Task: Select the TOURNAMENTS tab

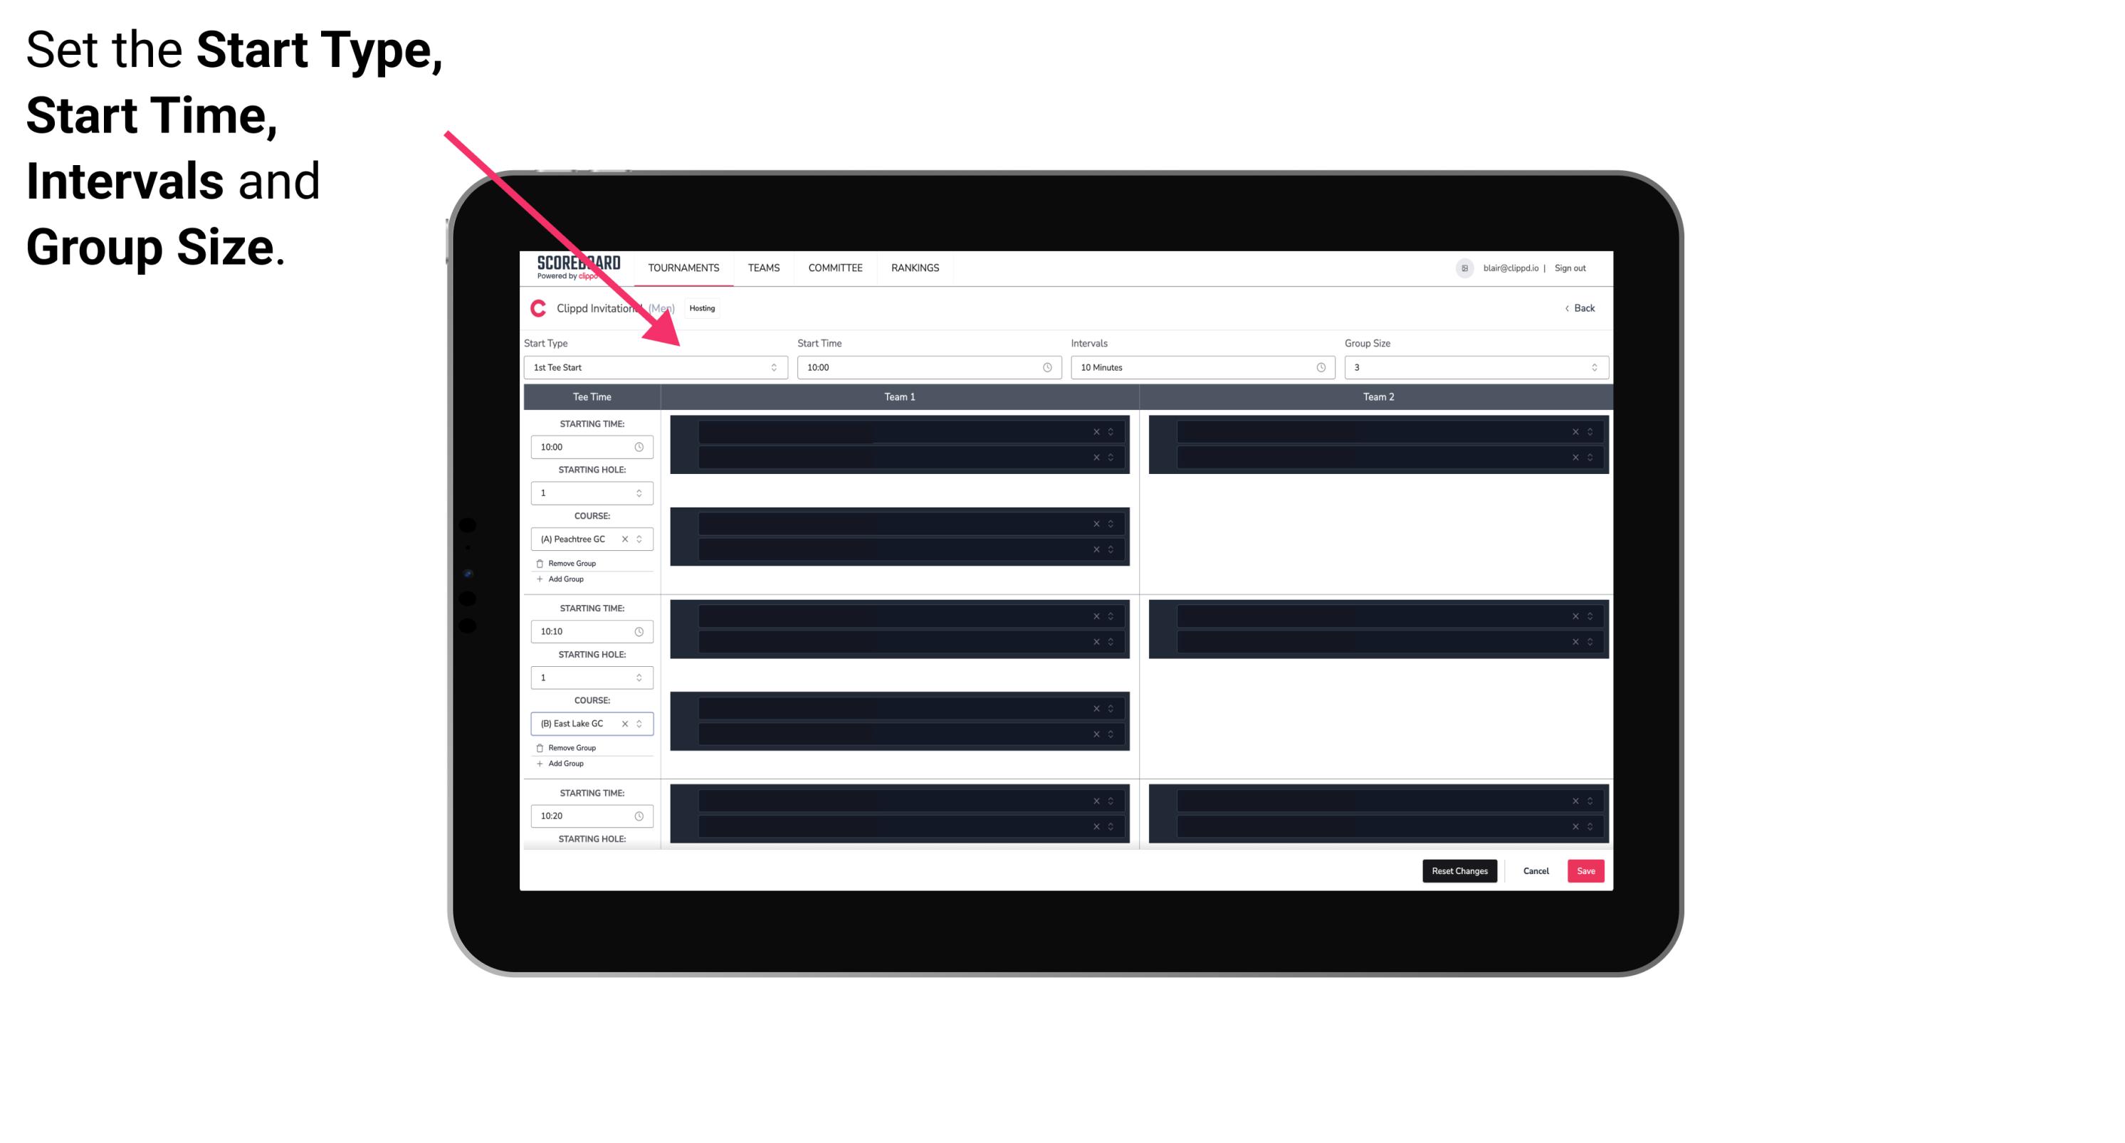Action: tap(684, 268)
